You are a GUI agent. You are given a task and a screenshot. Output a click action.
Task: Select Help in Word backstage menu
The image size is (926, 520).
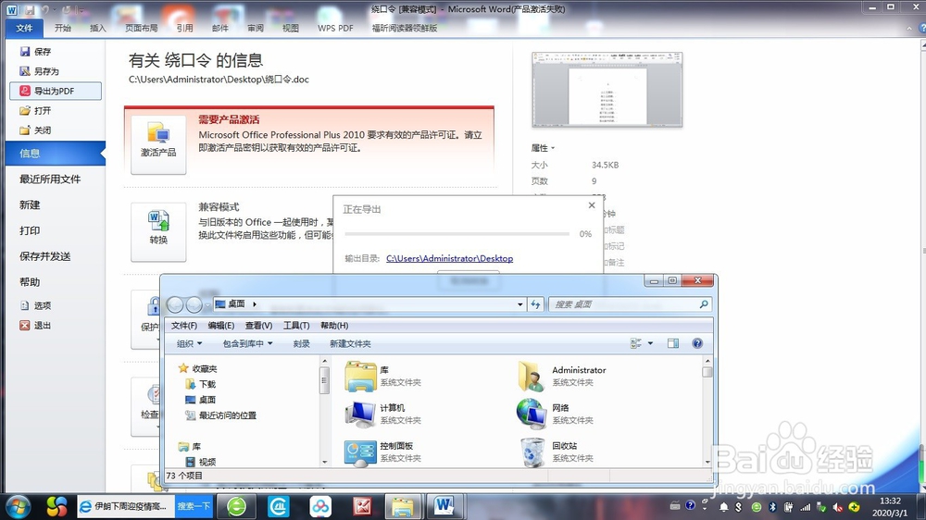coord(30,282)
